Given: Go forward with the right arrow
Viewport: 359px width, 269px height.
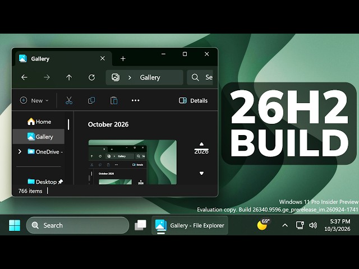Looking at the screenshot, I should (x=47, y=77).
